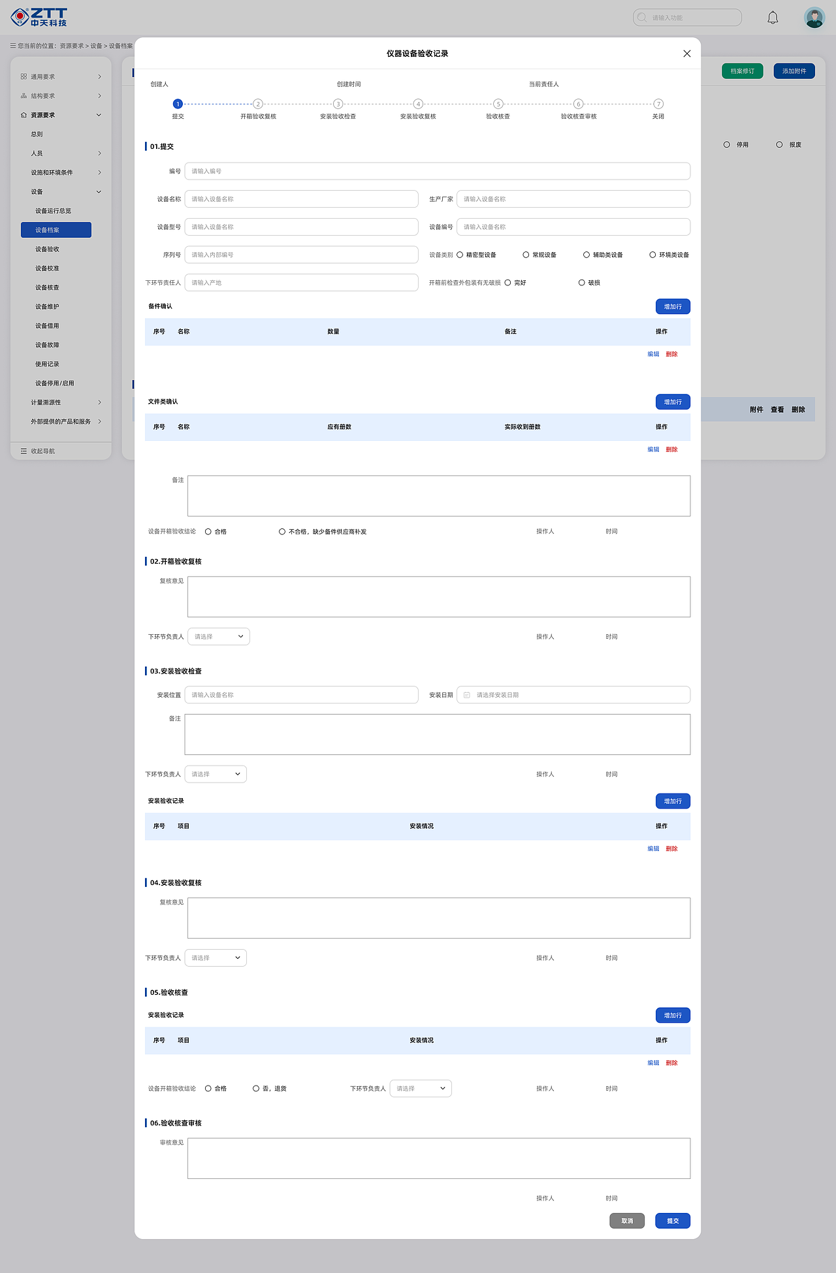Open 设备验收 in the sidebar menu

[47, 250]
